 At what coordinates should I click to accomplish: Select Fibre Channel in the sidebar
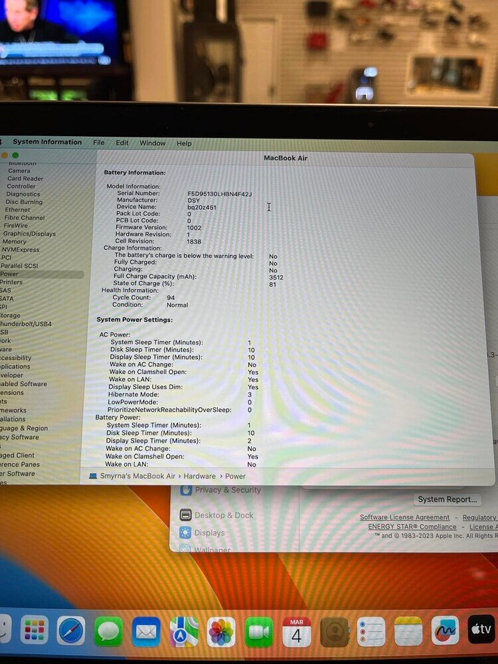point(25,218)
